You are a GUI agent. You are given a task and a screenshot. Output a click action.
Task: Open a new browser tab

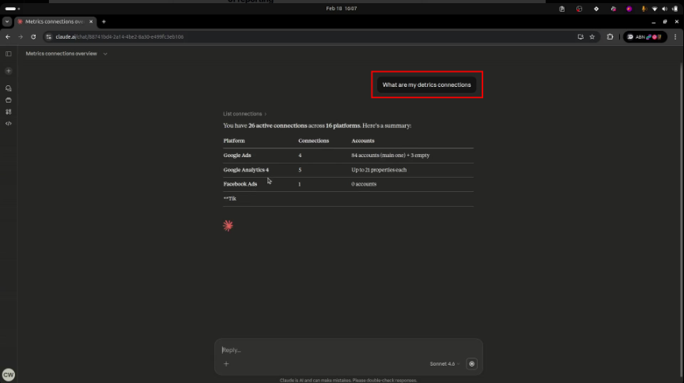[x=104, y=21]
